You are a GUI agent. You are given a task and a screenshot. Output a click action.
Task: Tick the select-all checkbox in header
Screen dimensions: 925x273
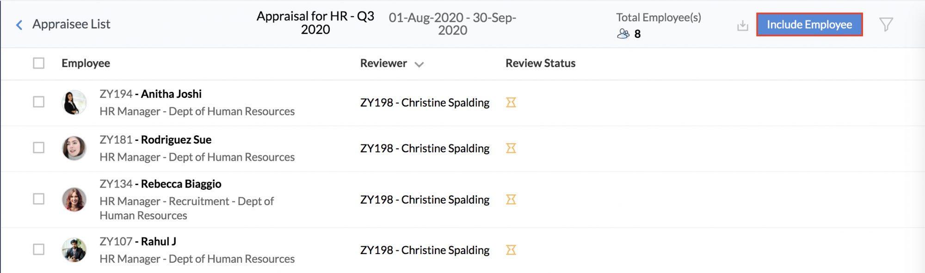(x=39, y=63)
